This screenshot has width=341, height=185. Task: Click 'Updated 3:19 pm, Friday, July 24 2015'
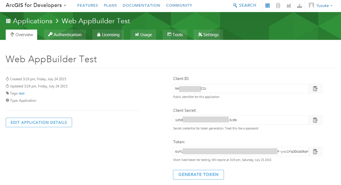[39, 86]
